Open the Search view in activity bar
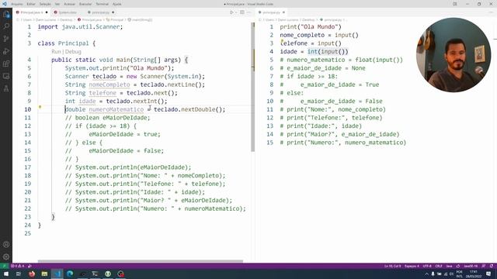Image resolution: width=497 pixels, height=279 pixels. coord(6,26)
